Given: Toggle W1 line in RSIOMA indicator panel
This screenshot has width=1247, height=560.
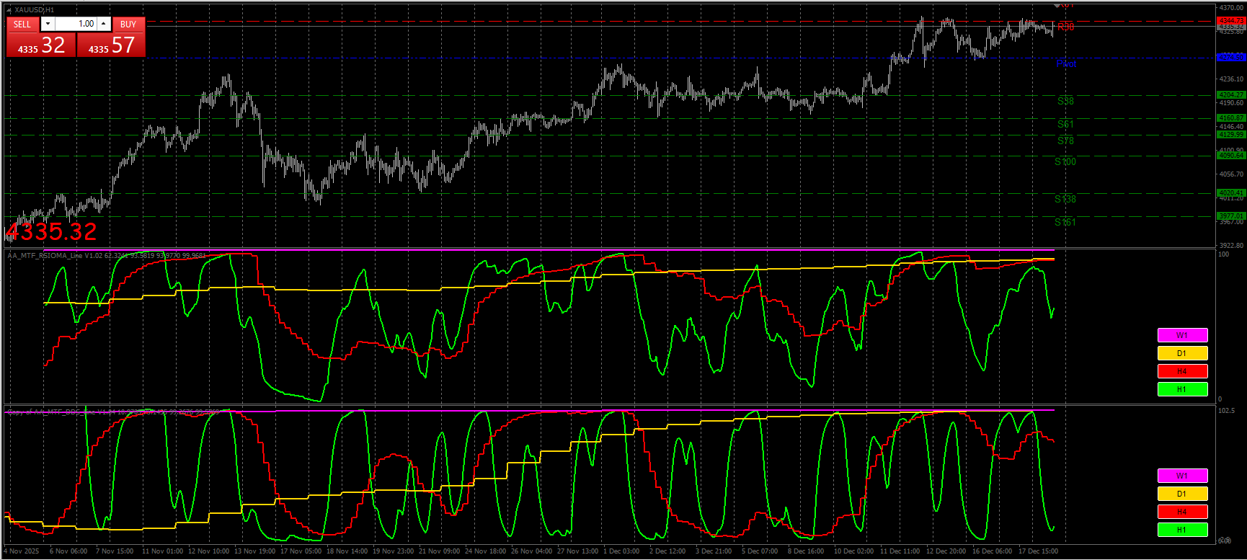Looking at the screenshot, I should 1182,335.
